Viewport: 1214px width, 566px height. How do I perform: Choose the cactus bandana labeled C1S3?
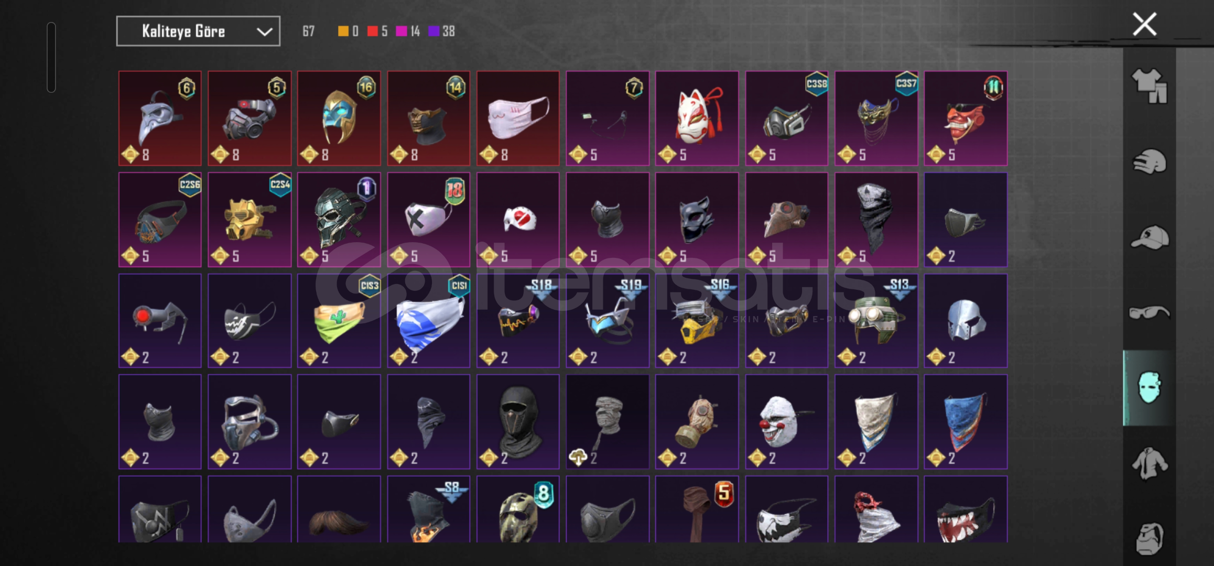coord(339,321)
